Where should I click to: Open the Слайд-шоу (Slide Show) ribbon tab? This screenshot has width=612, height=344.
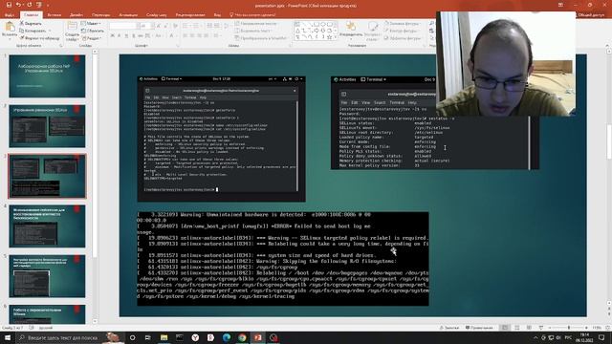pos(157,15)
